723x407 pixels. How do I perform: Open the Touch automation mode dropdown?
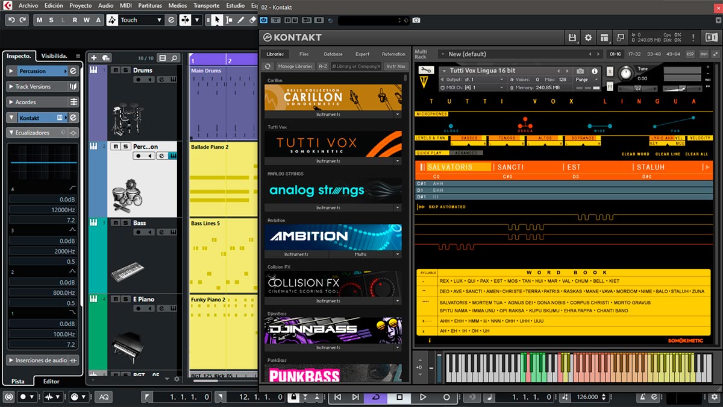click(x=159, y=20)
